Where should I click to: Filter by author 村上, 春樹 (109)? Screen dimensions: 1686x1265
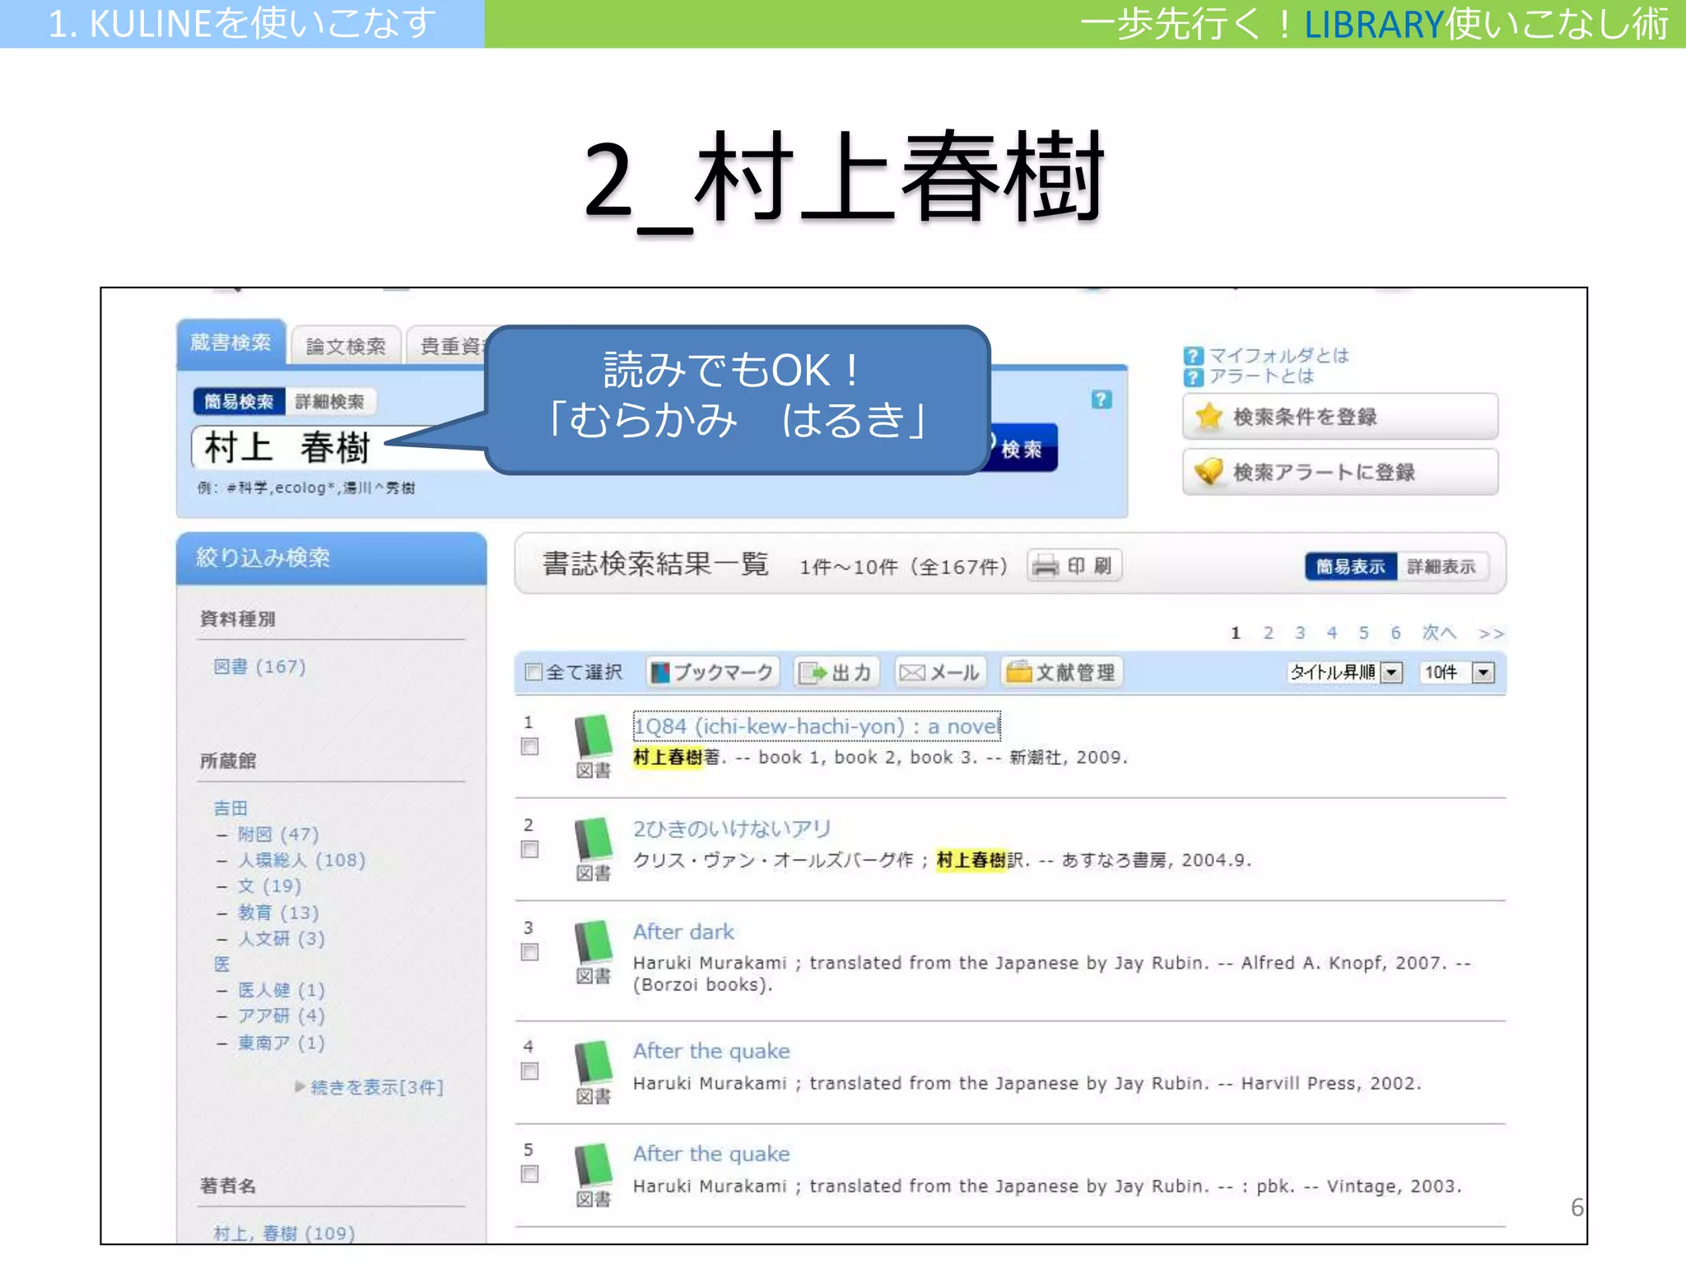click(284, 1233)
